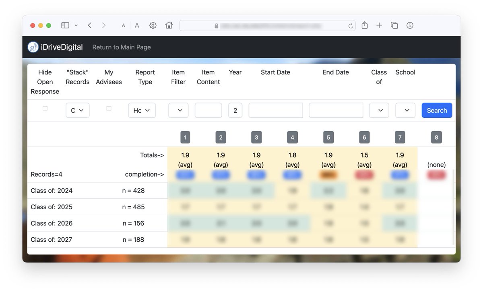Click the End Date field
The image size is (483, 292).
pyautogui.click(x=336, y=110)
